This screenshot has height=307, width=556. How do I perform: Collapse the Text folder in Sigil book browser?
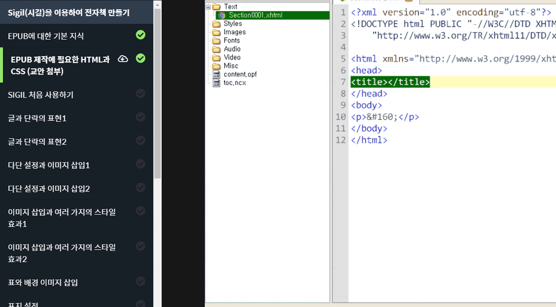208,7
